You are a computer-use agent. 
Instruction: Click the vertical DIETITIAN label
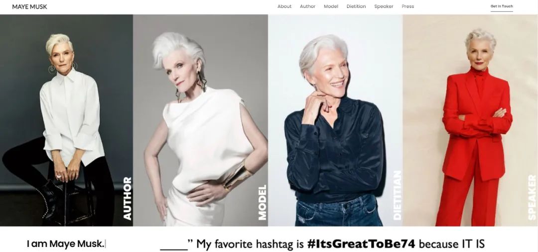(397, 195)
